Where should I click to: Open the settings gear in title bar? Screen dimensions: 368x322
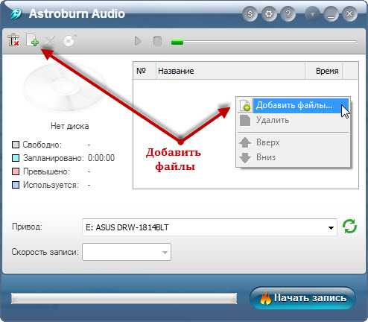click(269, 14)
